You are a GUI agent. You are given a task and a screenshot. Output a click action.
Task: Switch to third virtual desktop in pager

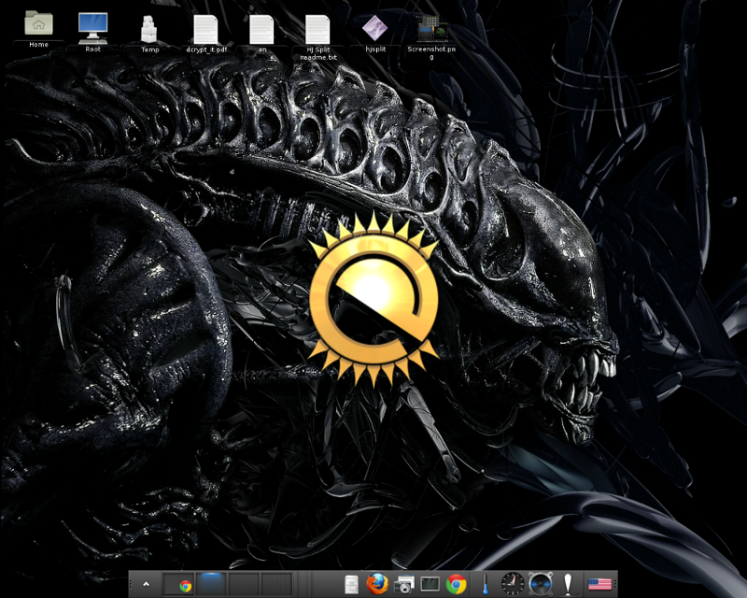click(244, 584)
